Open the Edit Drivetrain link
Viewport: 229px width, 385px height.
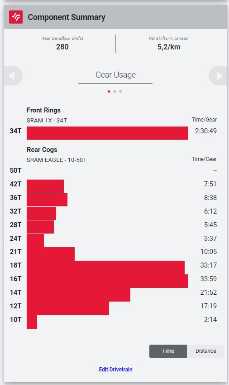point(115,369)
